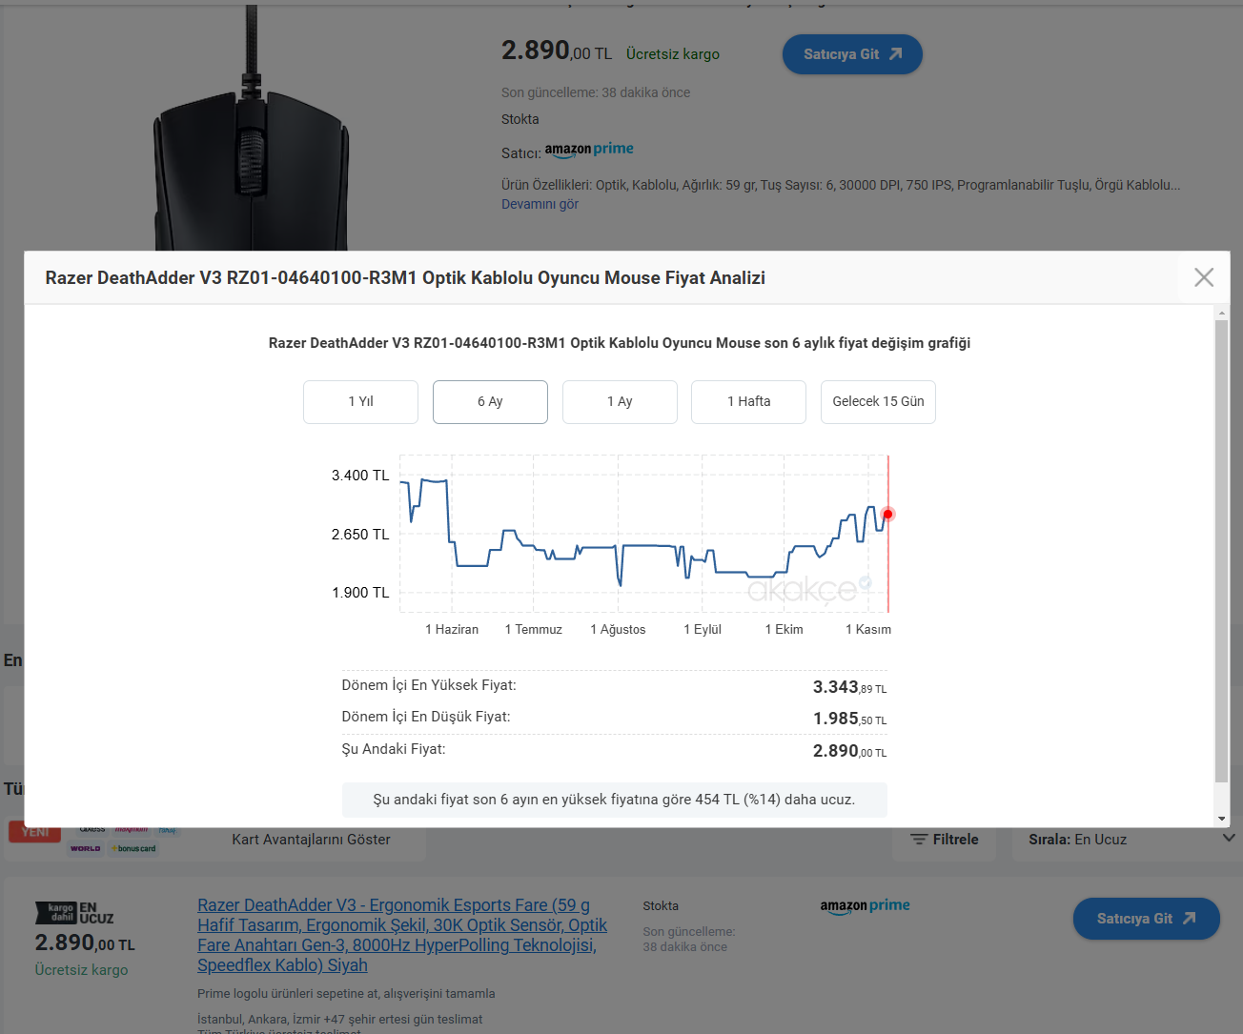Click the red current-price dot on chart
1243x1034 pixels.
tap(887, 515)
